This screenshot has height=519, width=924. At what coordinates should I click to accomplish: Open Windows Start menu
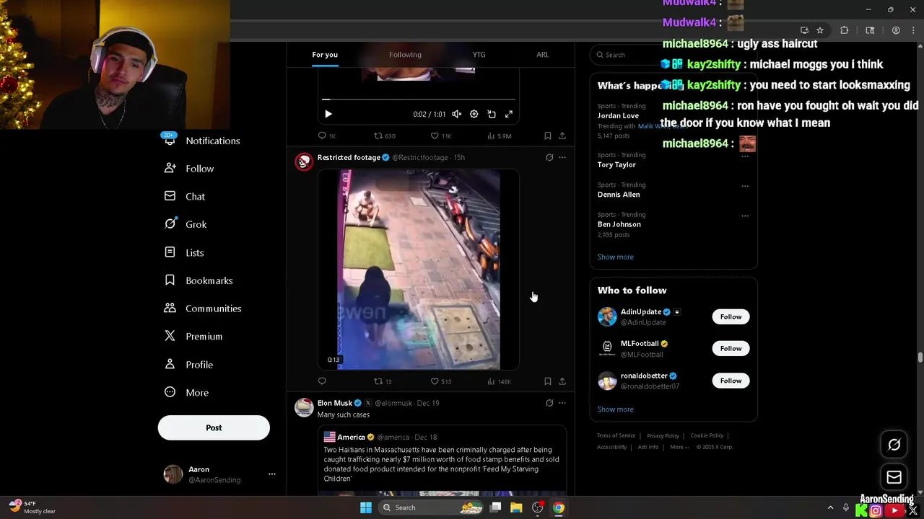tap(366, 507)
